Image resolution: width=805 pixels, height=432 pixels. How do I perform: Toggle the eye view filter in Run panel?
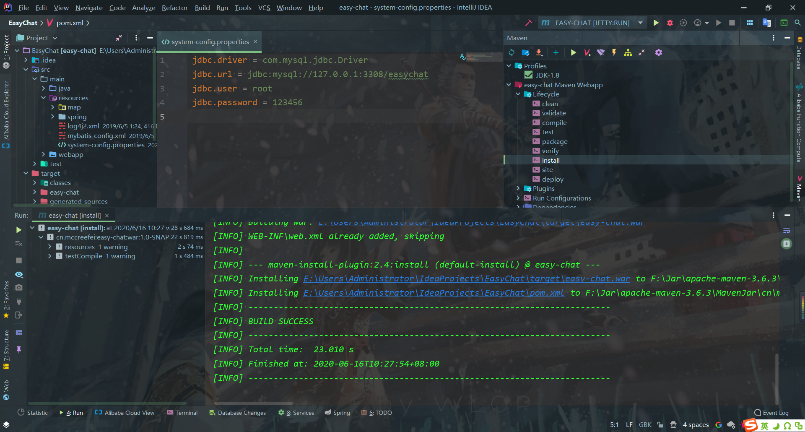[18, 274]
